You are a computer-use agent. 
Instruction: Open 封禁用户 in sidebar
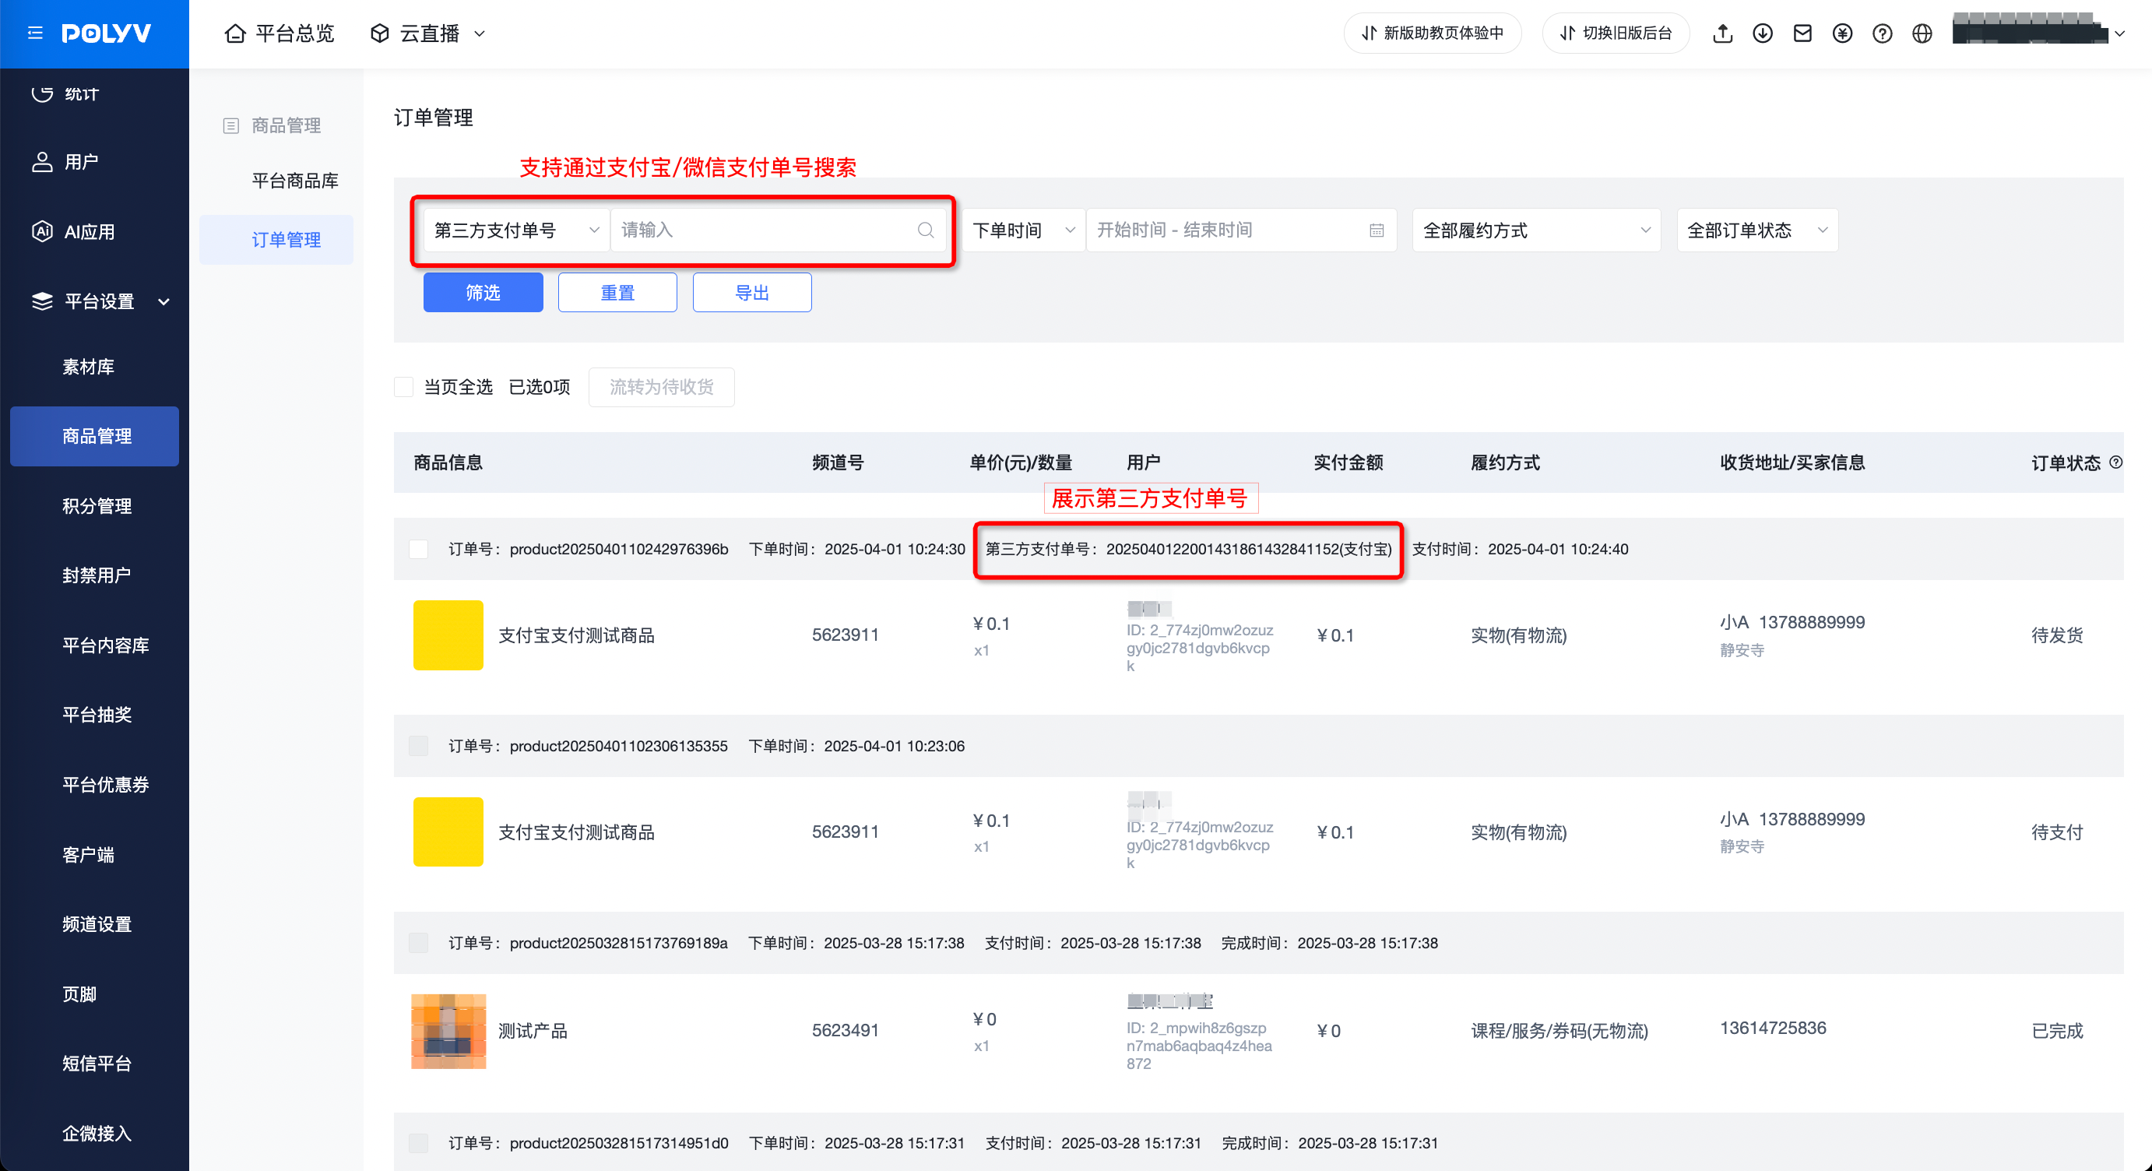coord(97,575)
